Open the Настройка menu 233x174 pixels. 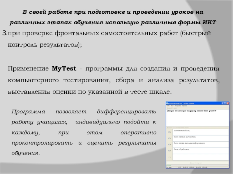point(178,106)
